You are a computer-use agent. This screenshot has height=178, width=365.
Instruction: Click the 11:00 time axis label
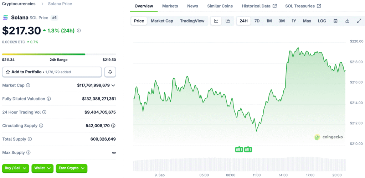pyautogui.click(x=257, y=175)
